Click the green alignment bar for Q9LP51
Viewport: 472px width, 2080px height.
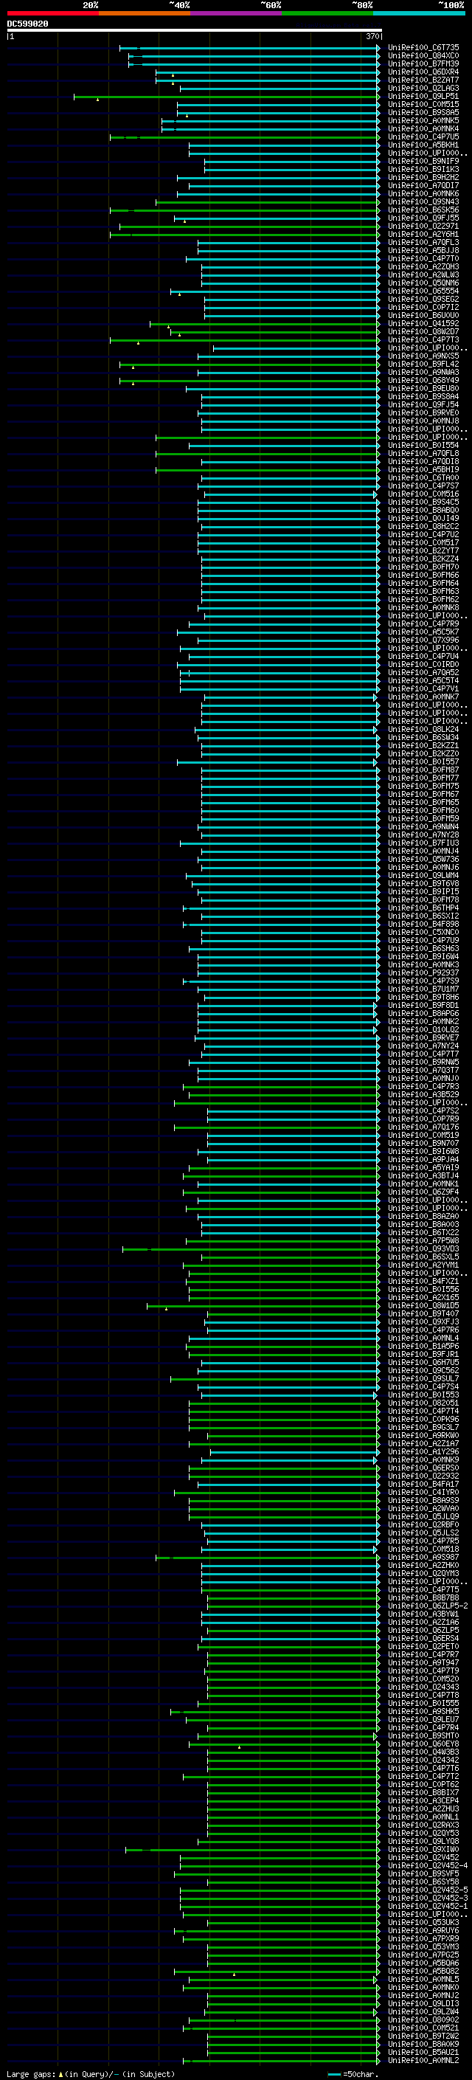226,97
